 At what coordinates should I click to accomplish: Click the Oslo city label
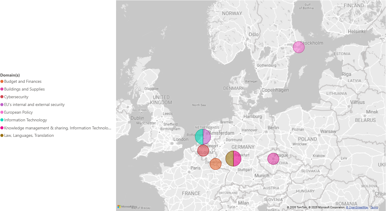254,34
